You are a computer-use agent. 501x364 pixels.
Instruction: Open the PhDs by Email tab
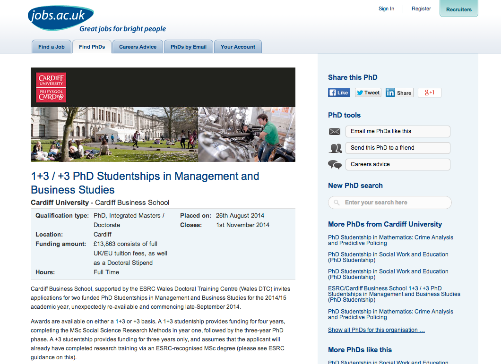tap(189, 47)
